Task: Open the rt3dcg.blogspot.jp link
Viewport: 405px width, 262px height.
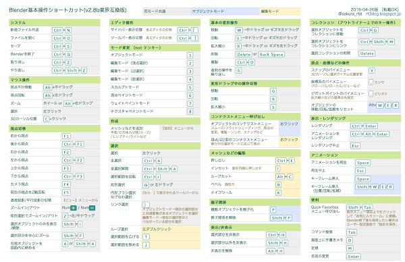Action: pyautogui.click(x=383, y=14)
